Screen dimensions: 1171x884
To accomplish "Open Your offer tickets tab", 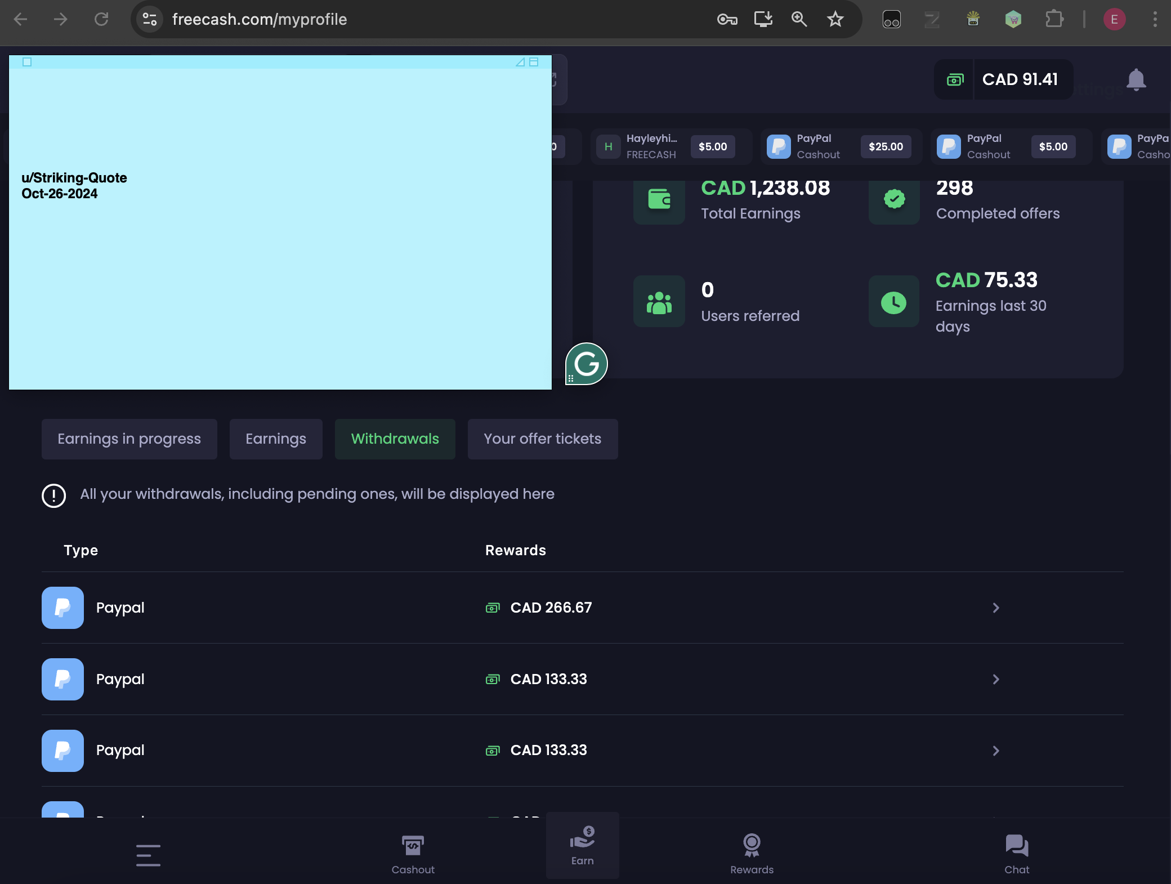I will coord(543,439).
